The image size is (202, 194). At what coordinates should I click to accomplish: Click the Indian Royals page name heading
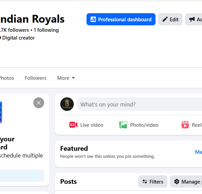click(32, 19)
